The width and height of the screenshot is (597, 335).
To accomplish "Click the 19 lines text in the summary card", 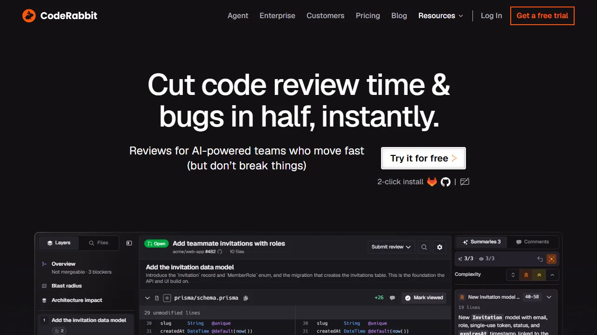I will pyautogui.click(x=469, y=308).
